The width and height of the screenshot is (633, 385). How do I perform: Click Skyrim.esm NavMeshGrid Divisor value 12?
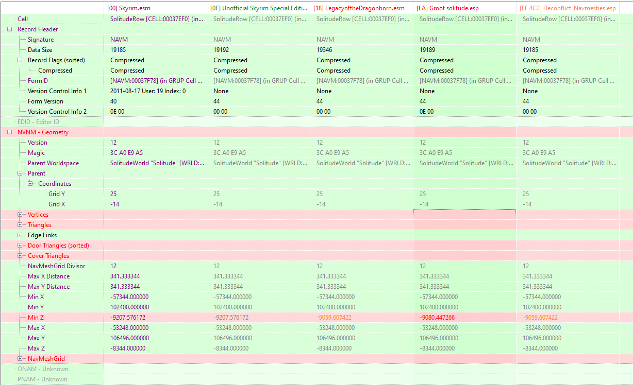click(113, 266)
